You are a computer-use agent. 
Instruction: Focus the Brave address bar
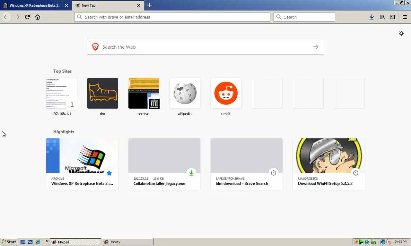(172, 17)
